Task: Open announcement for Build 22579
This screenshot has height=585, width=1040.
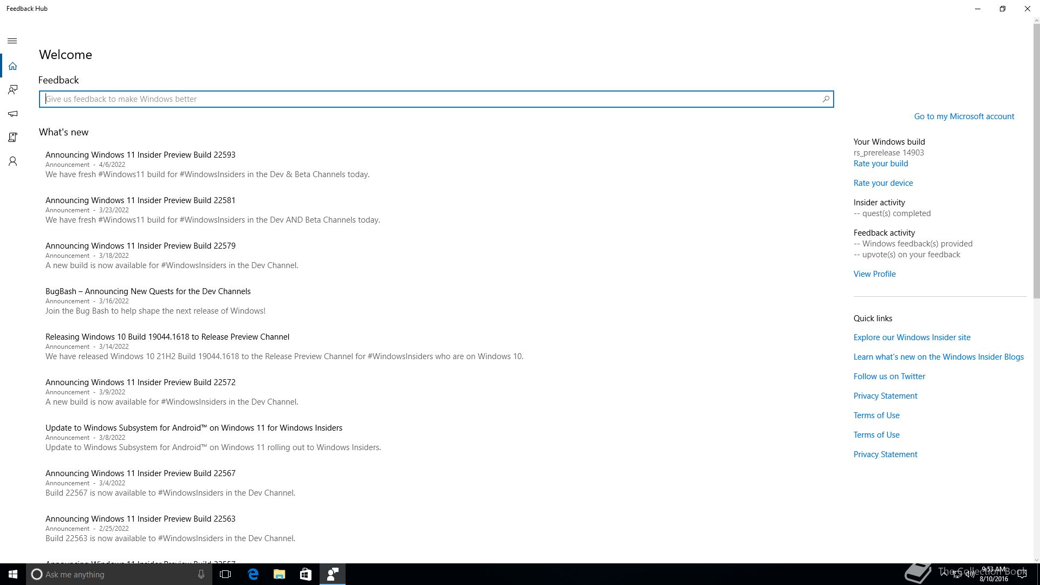Action: [x=140, y=246]
